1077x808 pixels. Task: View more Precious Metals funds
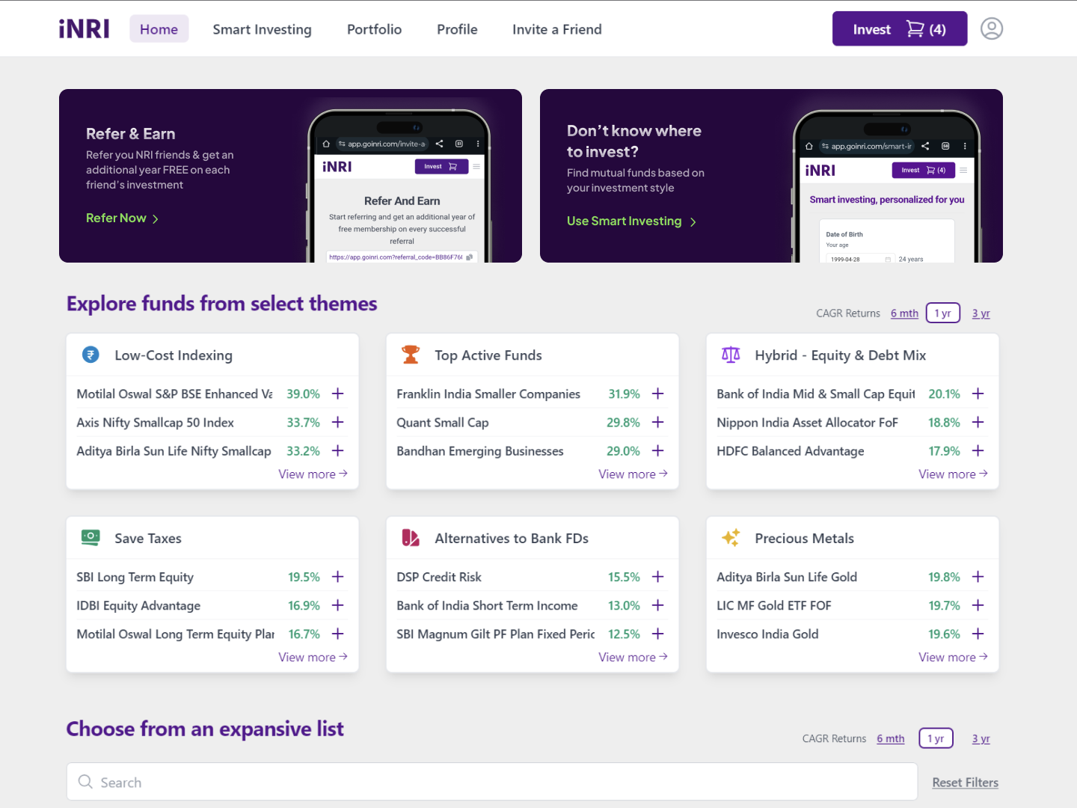coord(953,657)
